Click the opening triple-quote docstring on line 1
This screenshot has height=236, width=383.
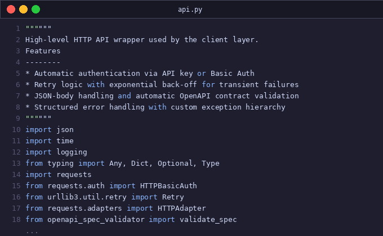tap(39, 28)
